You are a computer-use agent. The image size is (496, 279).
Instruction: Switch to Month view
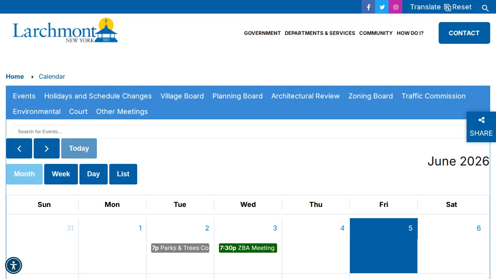[24, 174]
